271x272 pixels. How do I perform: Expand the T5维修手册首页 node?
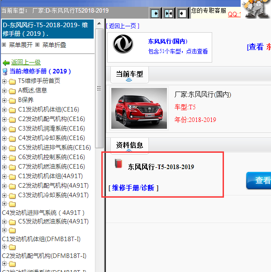pyautogui.click(x=4, y=81)
